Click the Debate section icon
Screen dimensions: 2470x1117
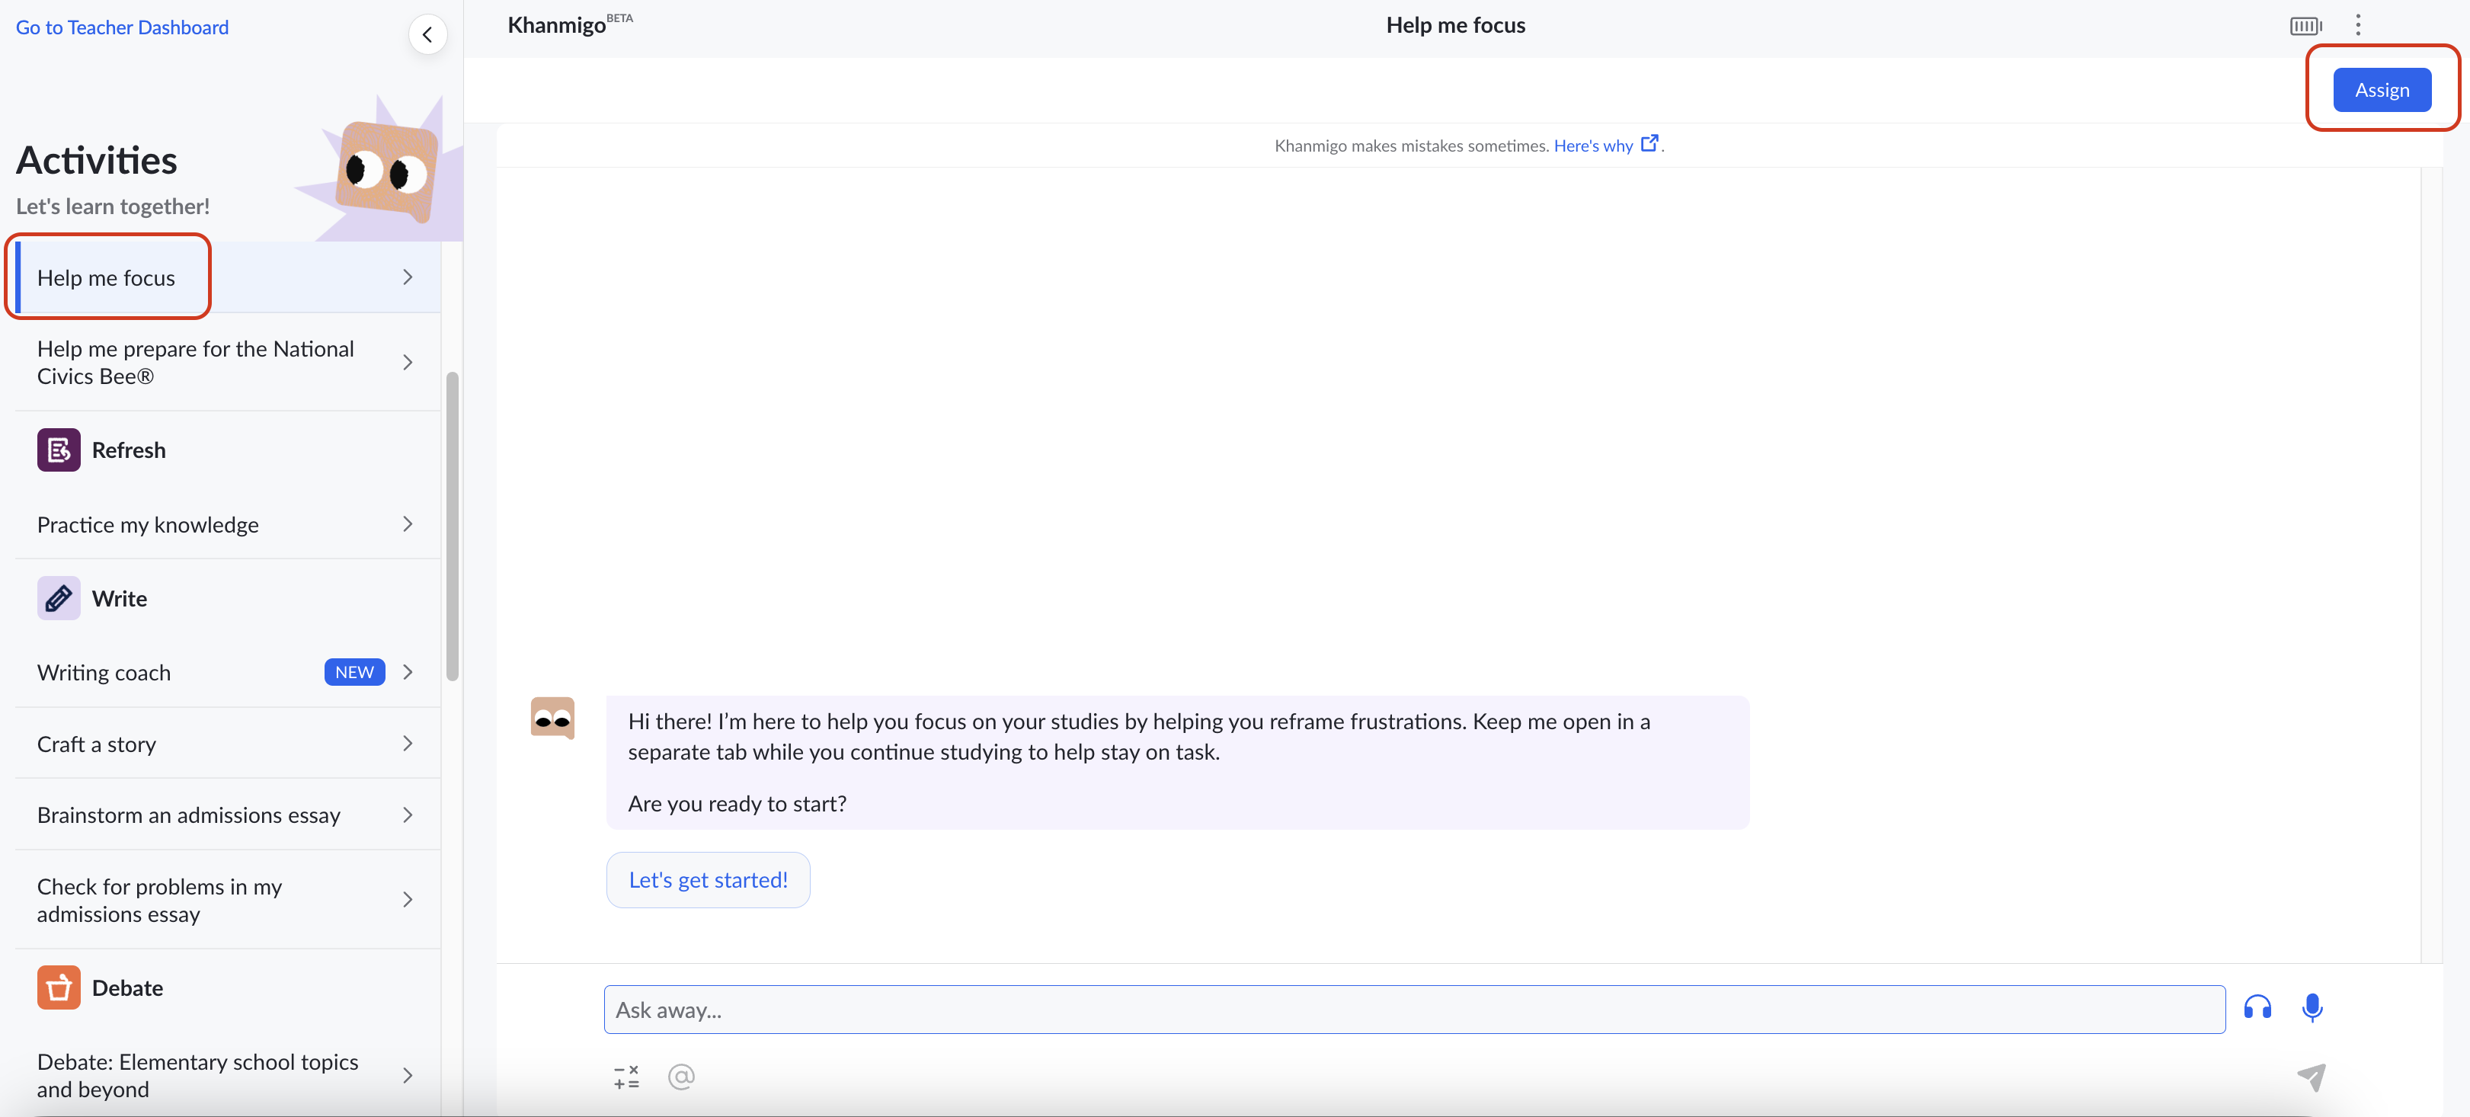click(x=59, y=987)
